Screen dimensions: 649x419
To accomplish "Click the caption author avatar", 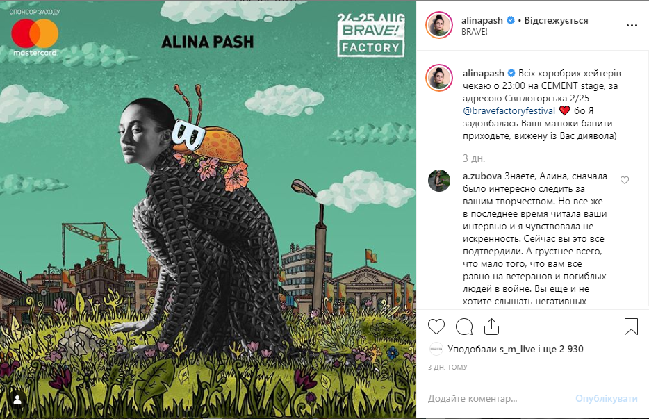I will click(x=439, y=78).
